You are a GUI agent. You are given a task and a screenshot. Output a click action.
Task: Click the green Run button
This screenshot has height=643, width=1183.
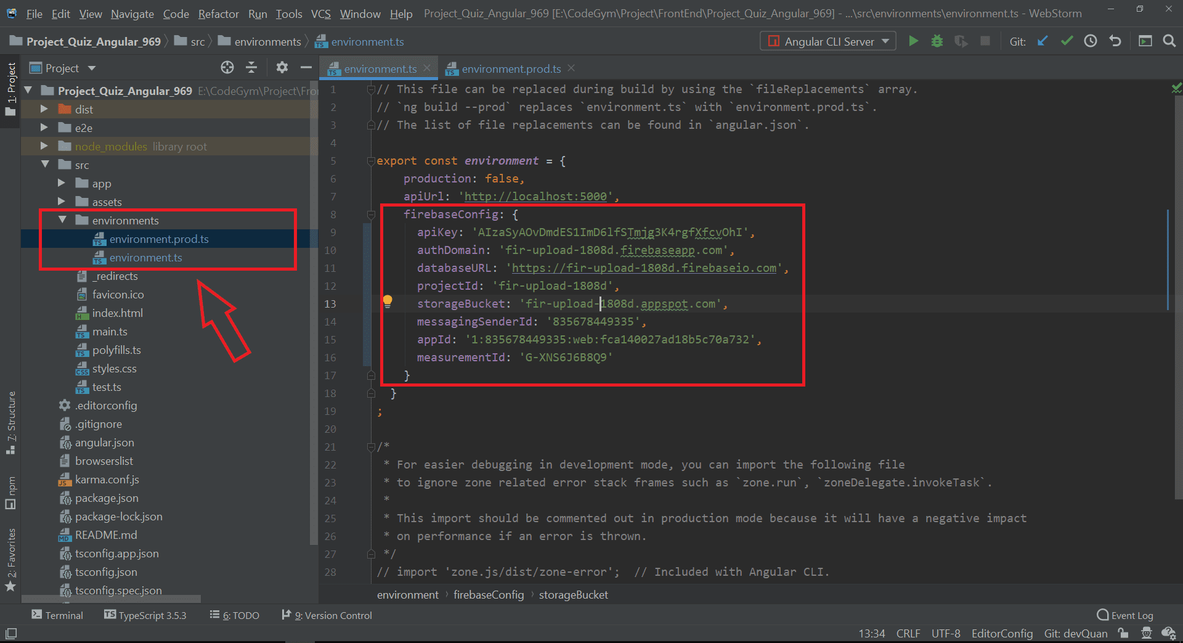(913, 41)
